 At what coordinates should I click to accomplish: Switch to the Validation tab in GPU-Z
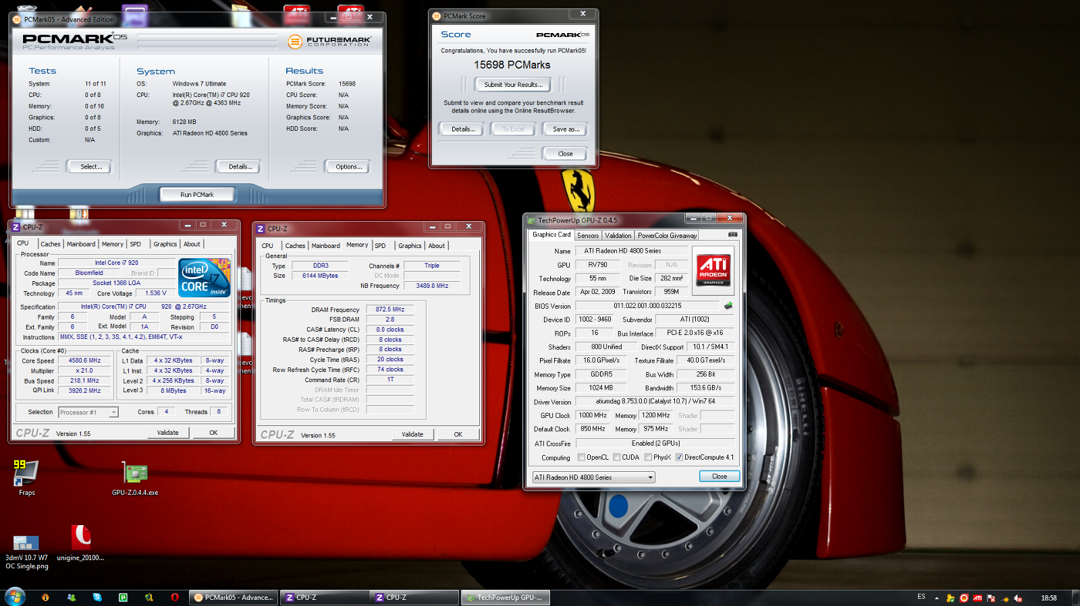(618, 235)
